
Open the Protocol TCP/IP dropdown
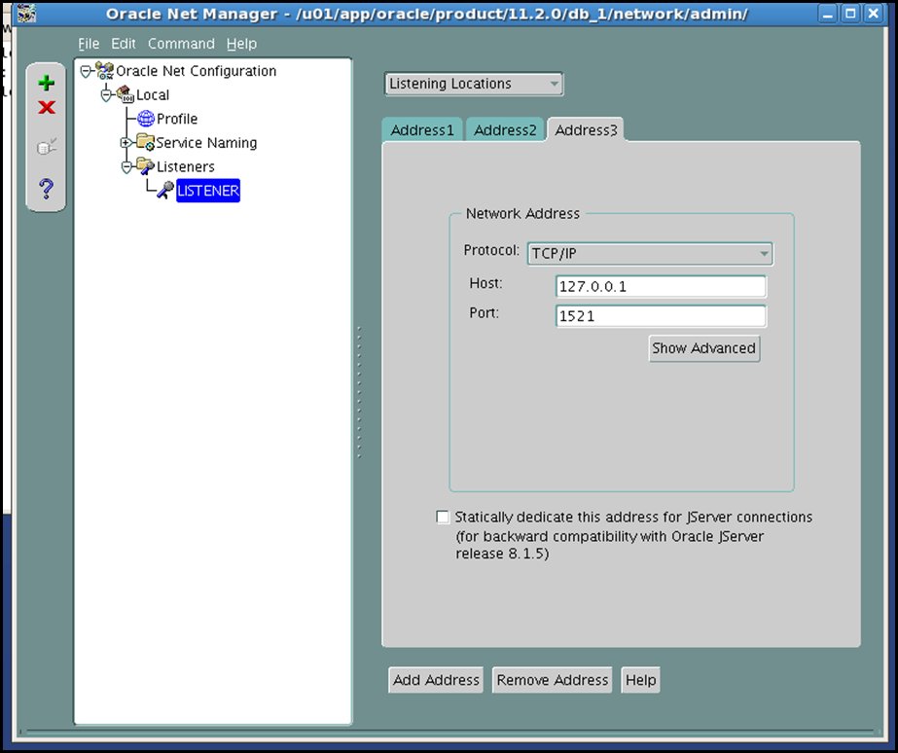(x=650, y=254)
